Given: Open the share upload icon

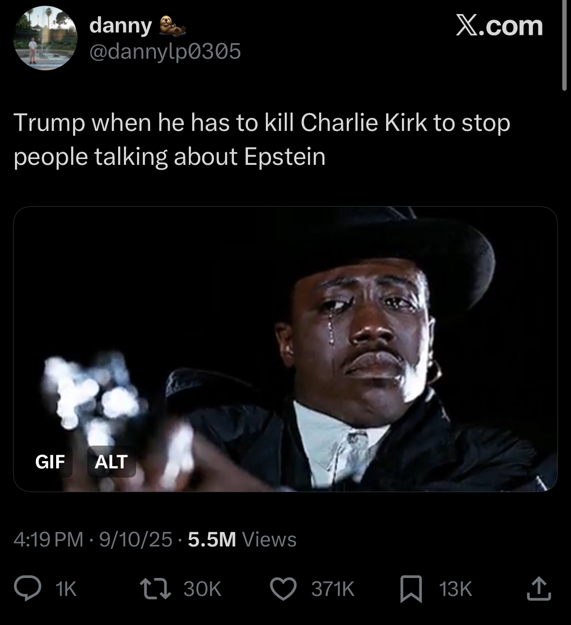Looking at the screenshot, I should coord(539,589).
